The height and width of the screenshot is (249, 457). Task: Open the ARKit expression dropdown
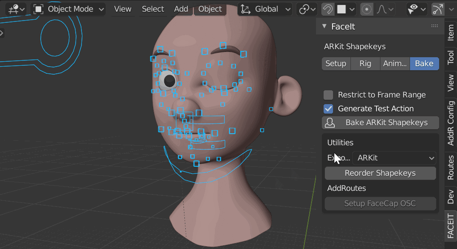394,158
